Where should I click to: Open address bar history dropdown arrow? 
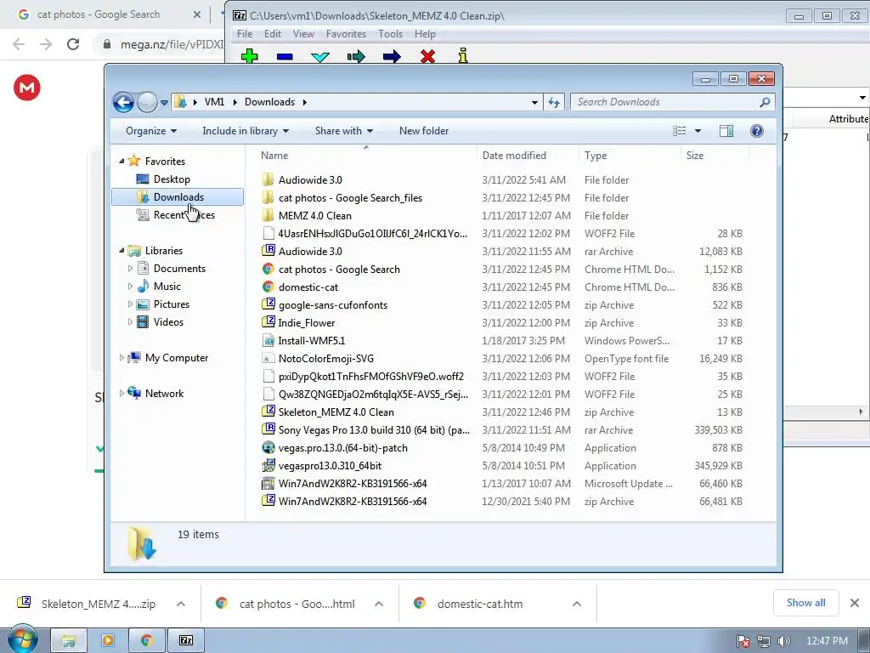pos(534,102)
